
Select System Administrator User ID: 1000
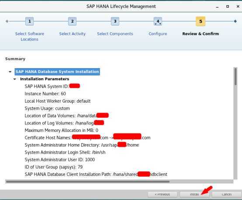click(x=59, y=159)
